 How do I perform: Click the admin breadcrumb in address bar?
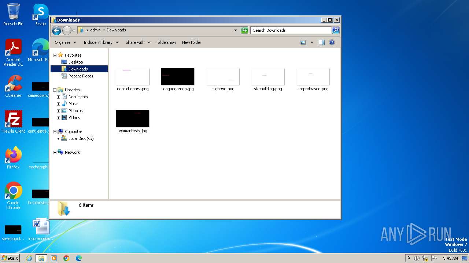(x=95, y=30)
